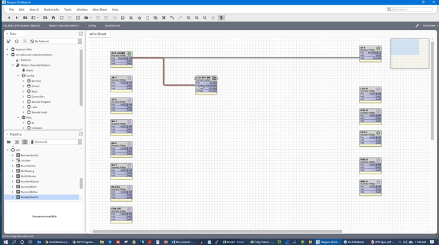The image size is (439, 245).
Task: Open the Bookmarks menu
Action: (52, 9)
